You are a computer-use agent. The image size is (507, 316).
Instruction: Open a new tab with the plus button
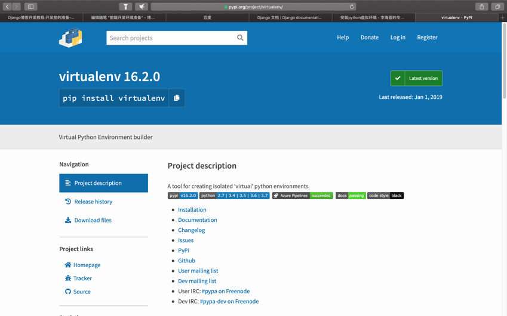502,17
